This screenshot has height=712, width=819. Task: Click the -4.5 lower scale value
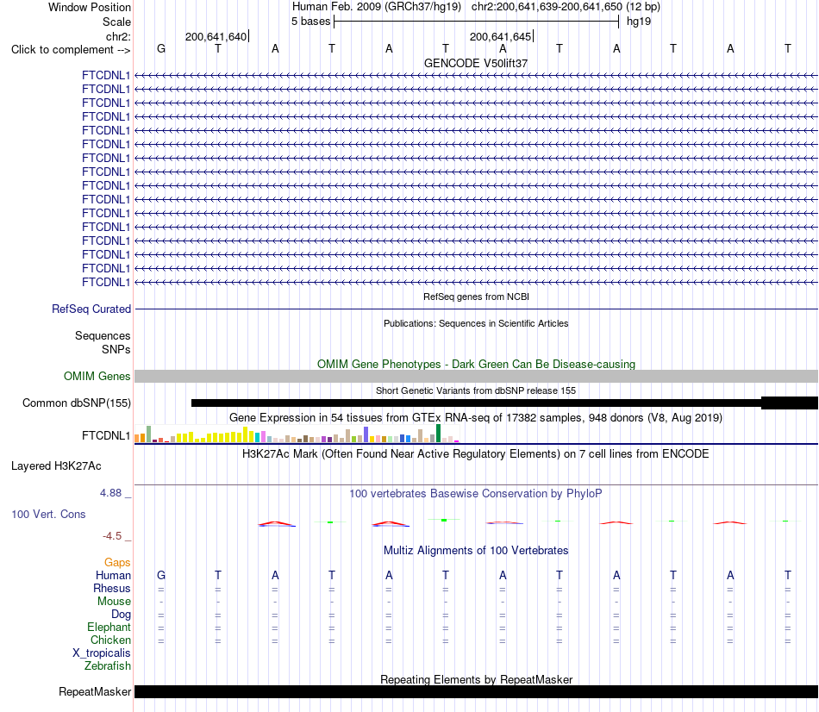(x=112, y=536)
